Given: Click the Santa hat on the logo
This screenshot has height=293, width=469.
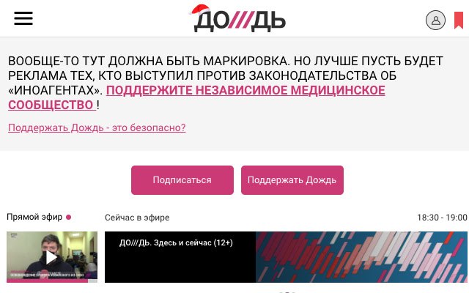Looking at the screenshot, I should point(200,10).
